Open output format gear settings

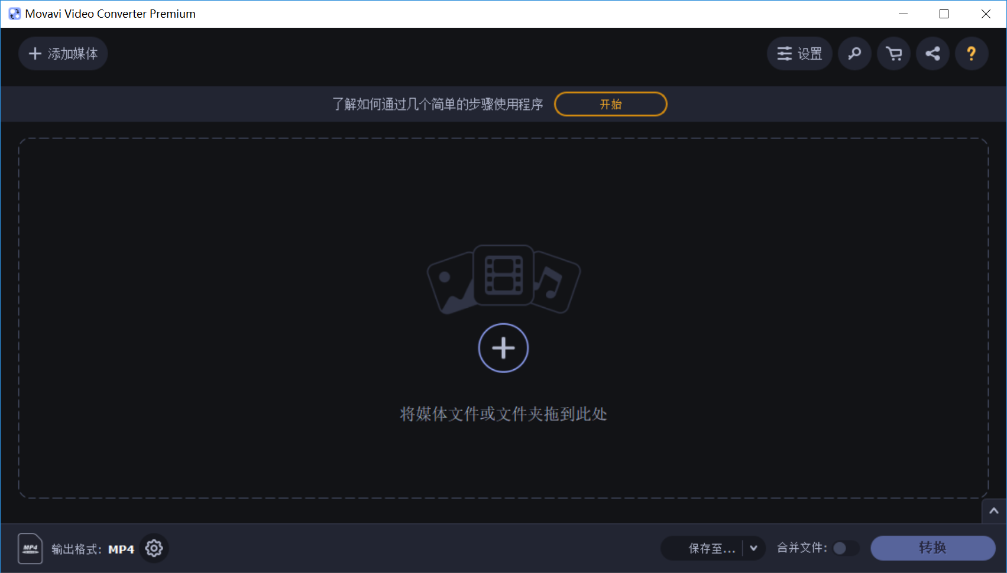[154, 548]
